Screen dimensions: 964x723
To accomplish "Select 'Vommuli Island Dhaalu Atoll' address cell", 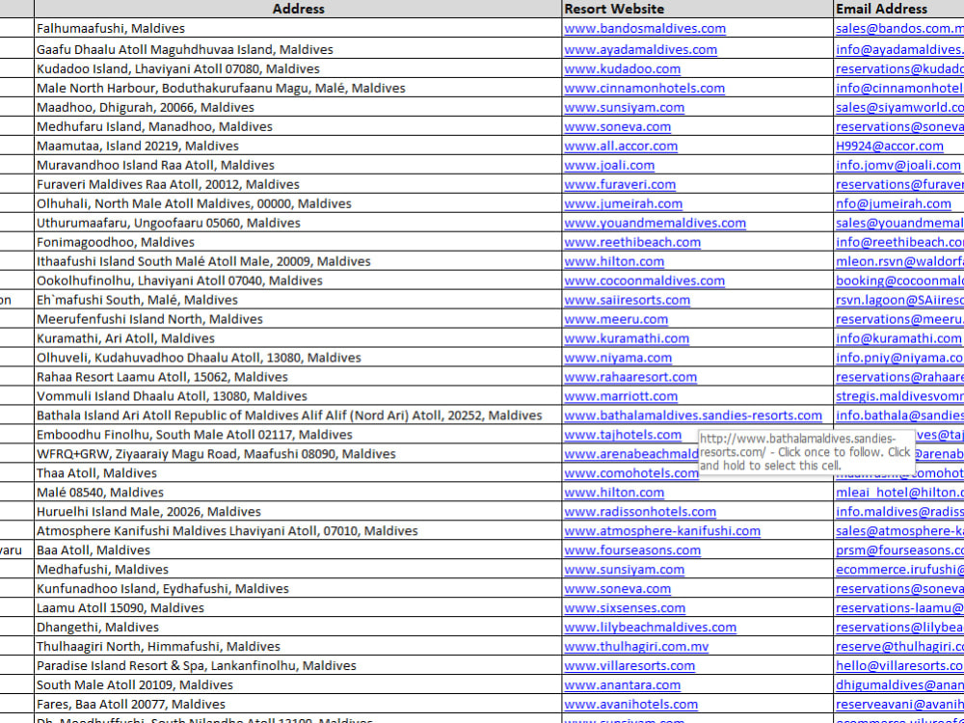I will coord(298,396).
